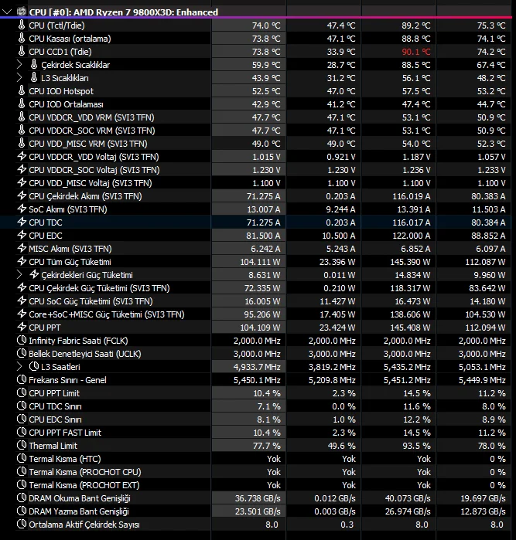
Task: Select Core+SoC+MISC Güç Tüketimi row label
Action: 107,314
